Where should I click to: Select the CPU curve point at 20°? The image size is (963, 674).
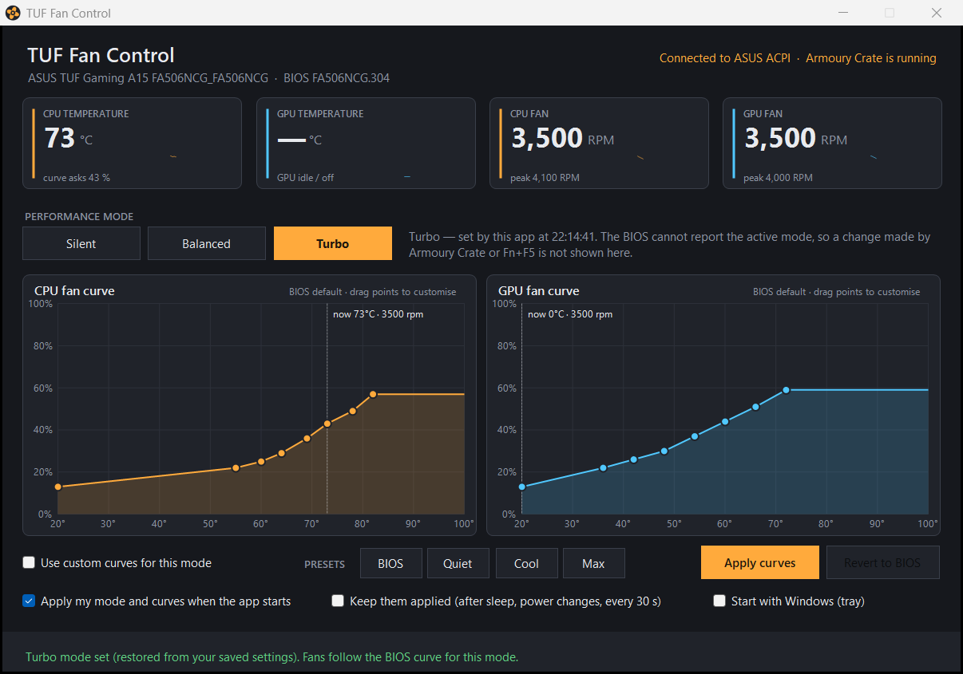click(x=57, y=487)
